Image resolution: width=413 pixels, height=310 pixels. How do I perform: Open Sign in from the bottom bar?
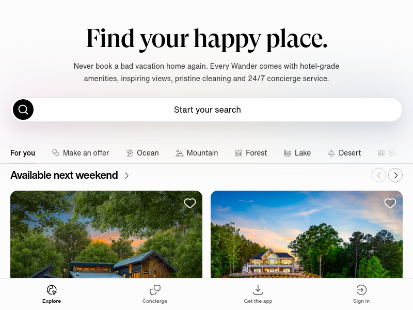[361, 294]
